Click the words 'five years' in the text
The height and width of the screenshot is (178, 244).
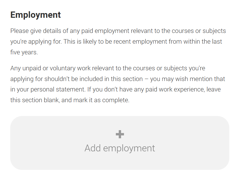(24, 52)
